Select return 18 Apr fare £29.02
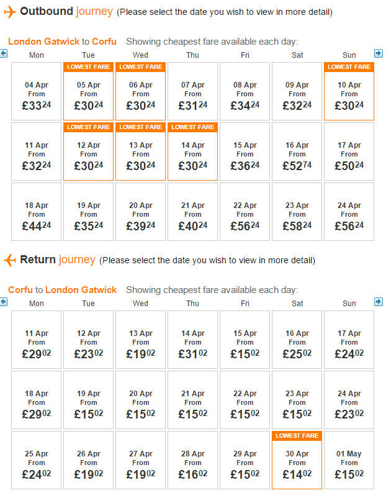Viewport: 386px width, 493px height. (x=37, y=400)
